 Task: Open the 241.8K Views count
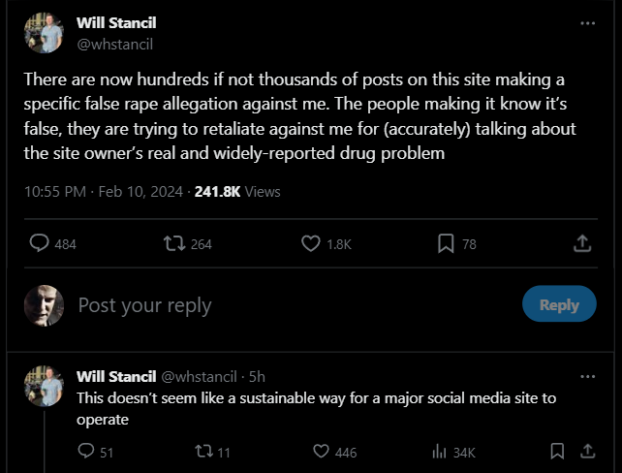click(237, 192)
